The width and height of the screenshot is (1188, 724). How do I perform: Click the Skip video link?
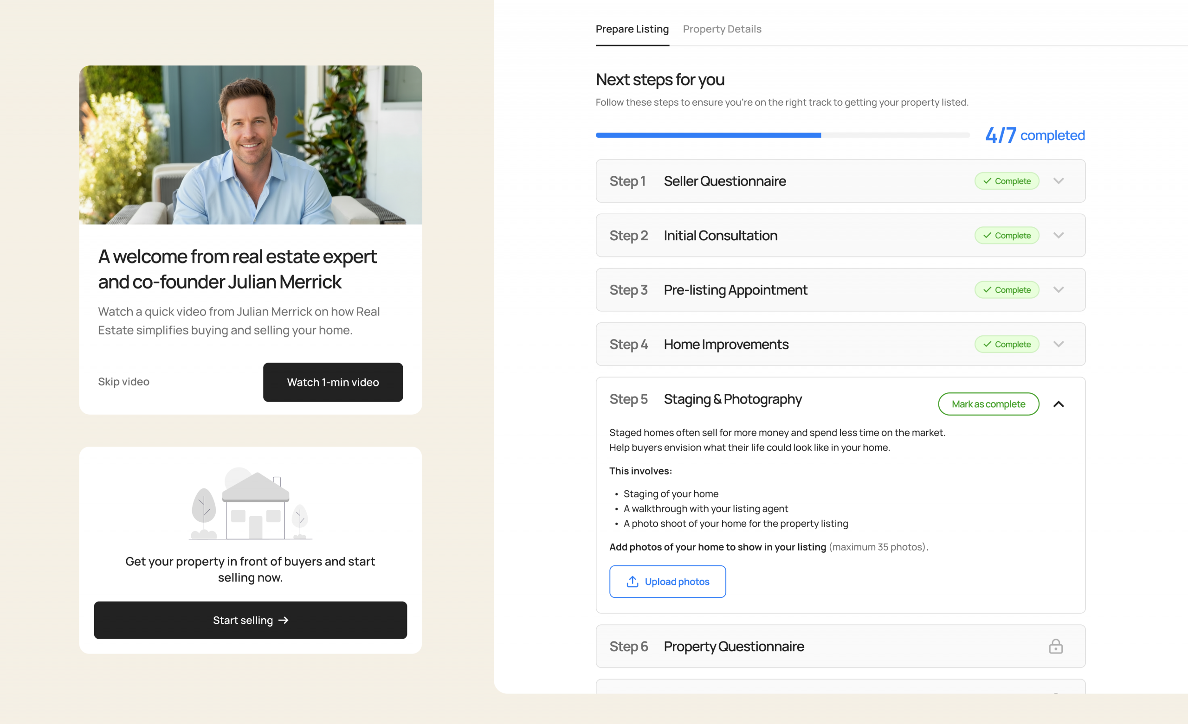[x=123, y=381]
